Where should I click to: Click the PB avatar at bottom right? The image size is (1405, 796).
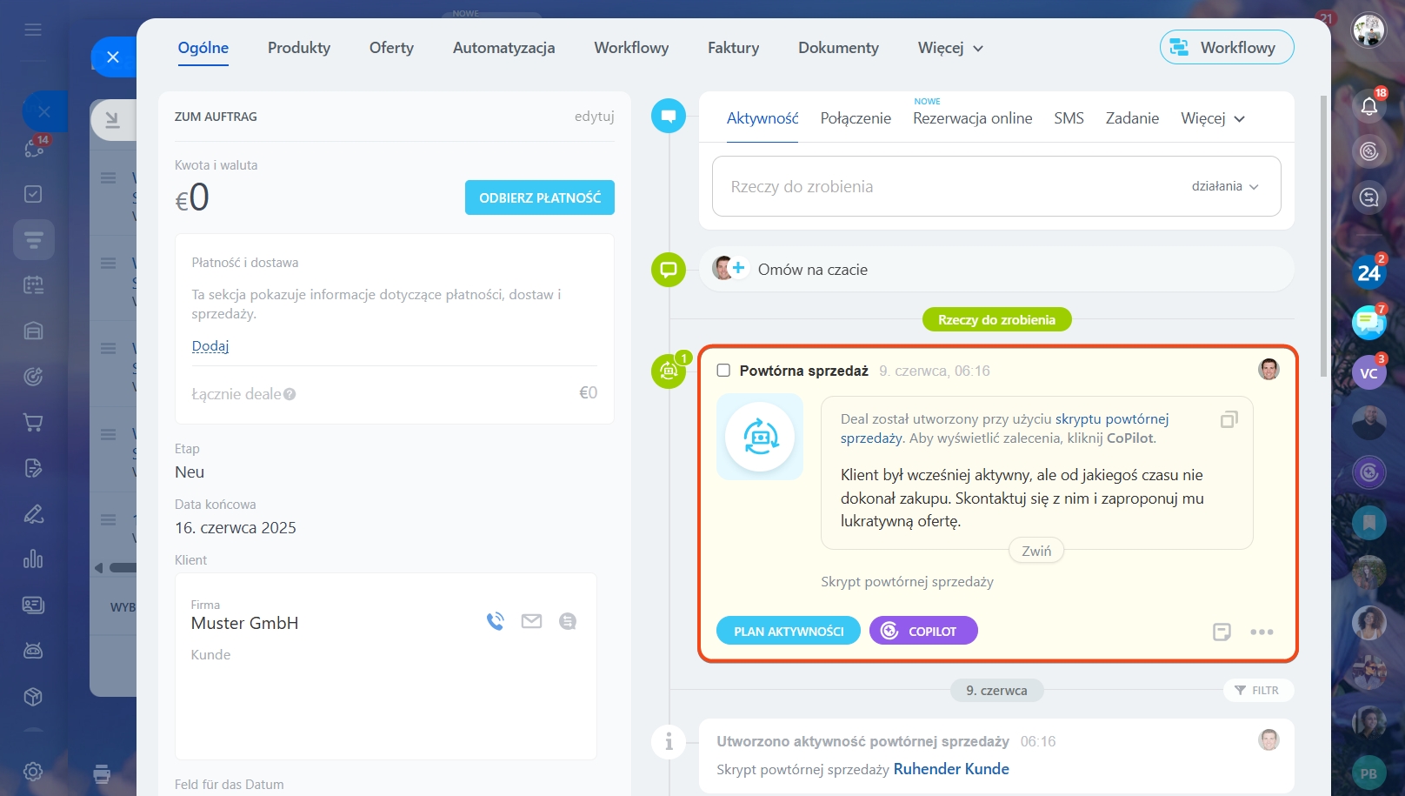click(1369, 773)
